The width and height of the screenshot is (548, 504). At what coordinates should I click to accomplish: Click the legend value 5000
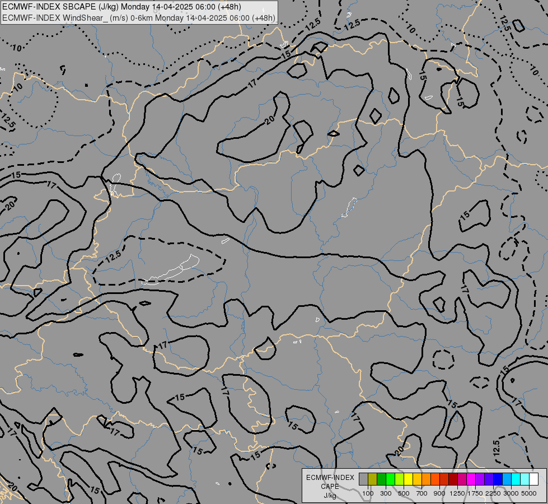529,493
